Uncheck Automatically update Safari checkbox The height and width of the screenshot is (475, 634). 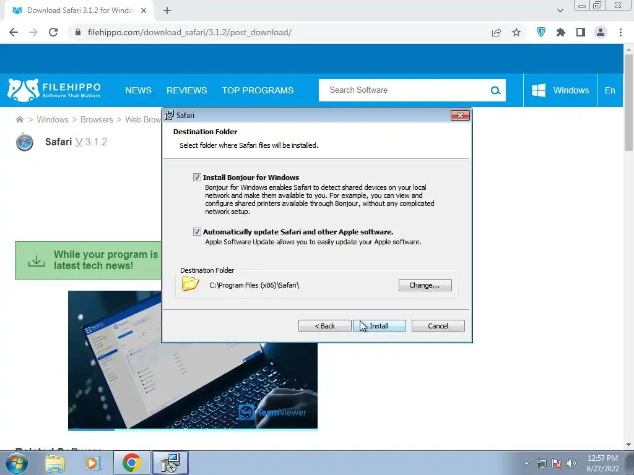197,232
